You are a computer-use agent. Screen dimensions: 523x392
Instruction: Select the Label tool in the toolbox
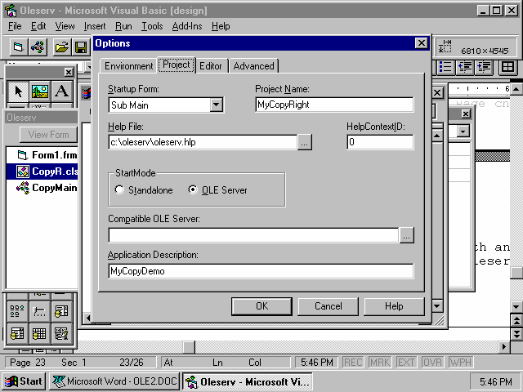[61, 91]
